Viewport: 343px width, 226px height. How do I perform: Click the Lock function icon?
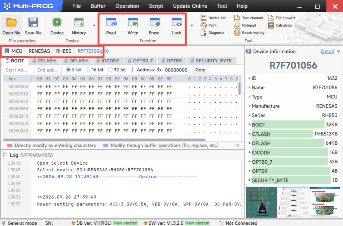(x=177, y=22)
